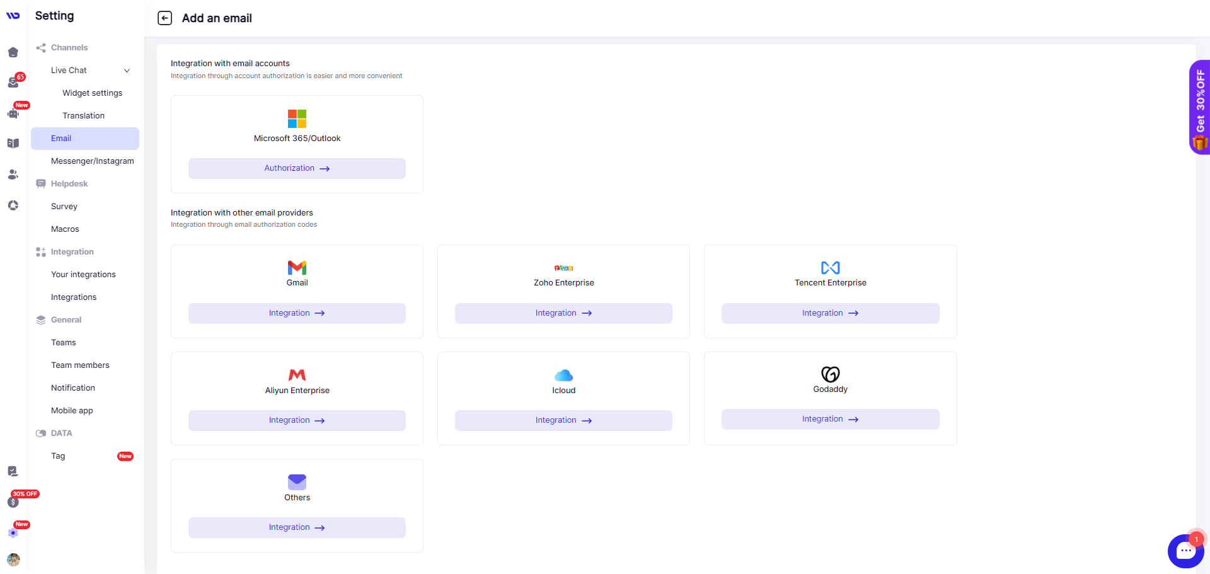This screenshot has width=1210, height=574.
Task: Click the user avatar at bottom left
Action: tap(13, 560)
